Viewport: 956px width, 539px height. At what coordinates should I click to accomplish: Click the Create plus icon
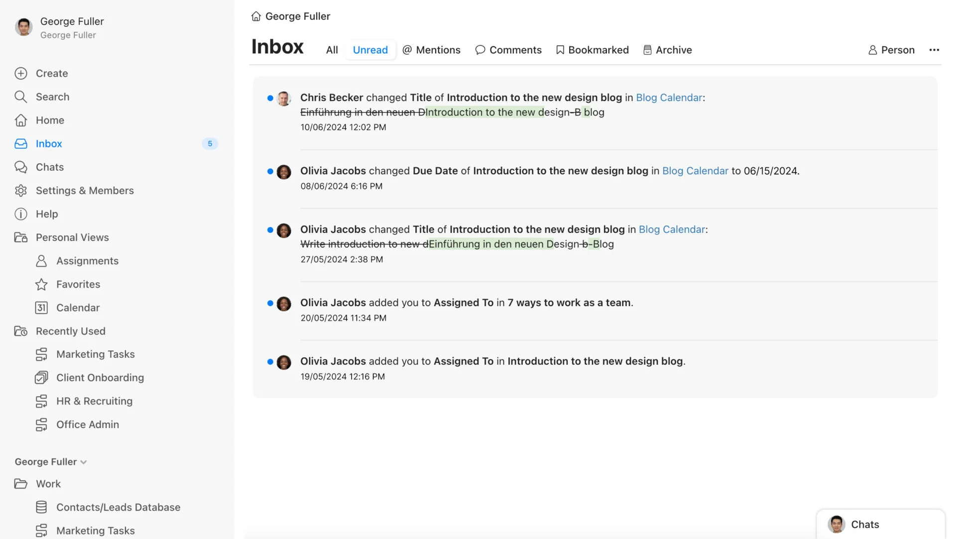click(21, 73)
